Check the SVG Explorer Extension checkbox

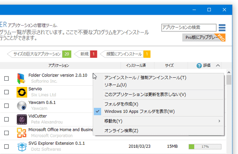pyautogui.click(x=6, y=146)
